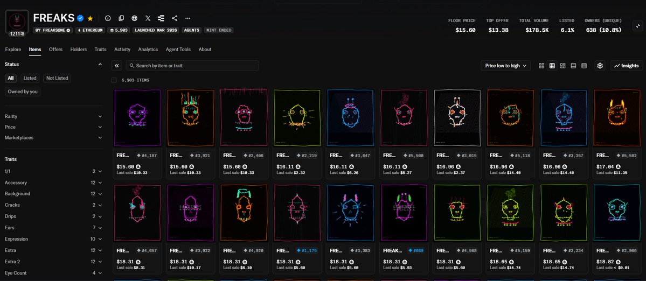Expand the Eye Count trait filter

point(53,273)
